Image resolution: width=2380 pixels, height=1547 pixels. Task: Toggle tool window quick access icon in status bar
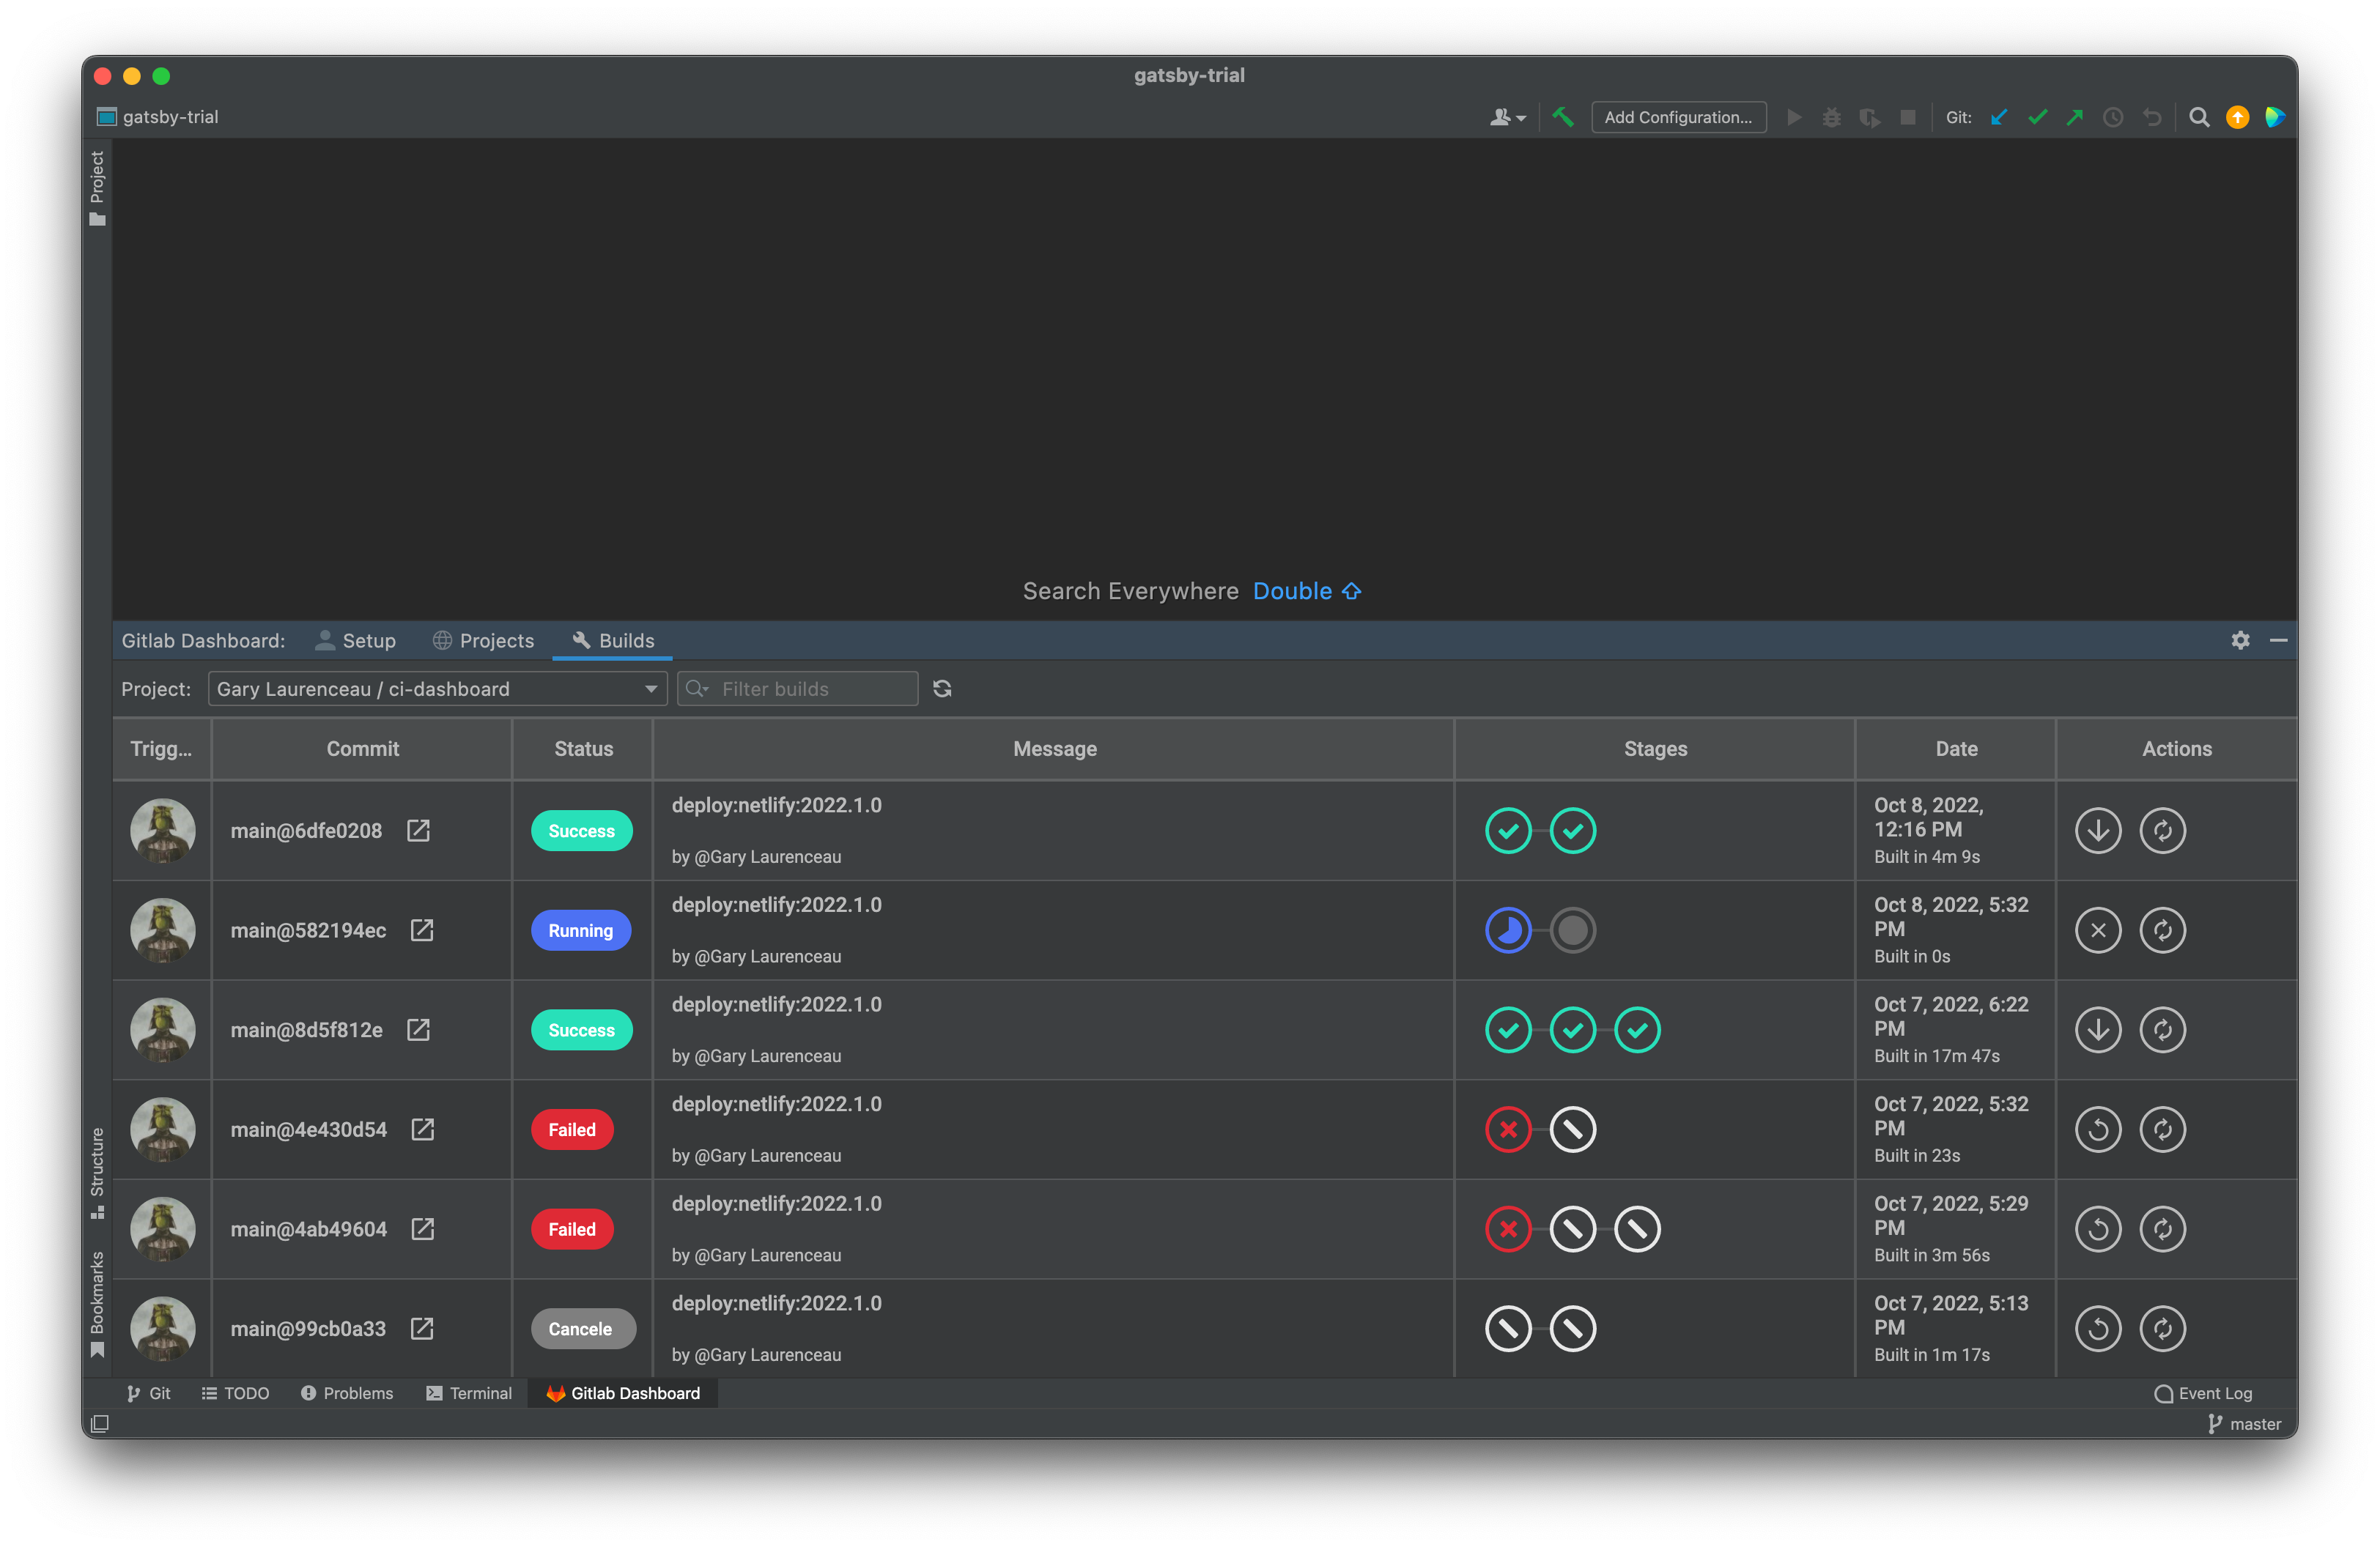100,1424
